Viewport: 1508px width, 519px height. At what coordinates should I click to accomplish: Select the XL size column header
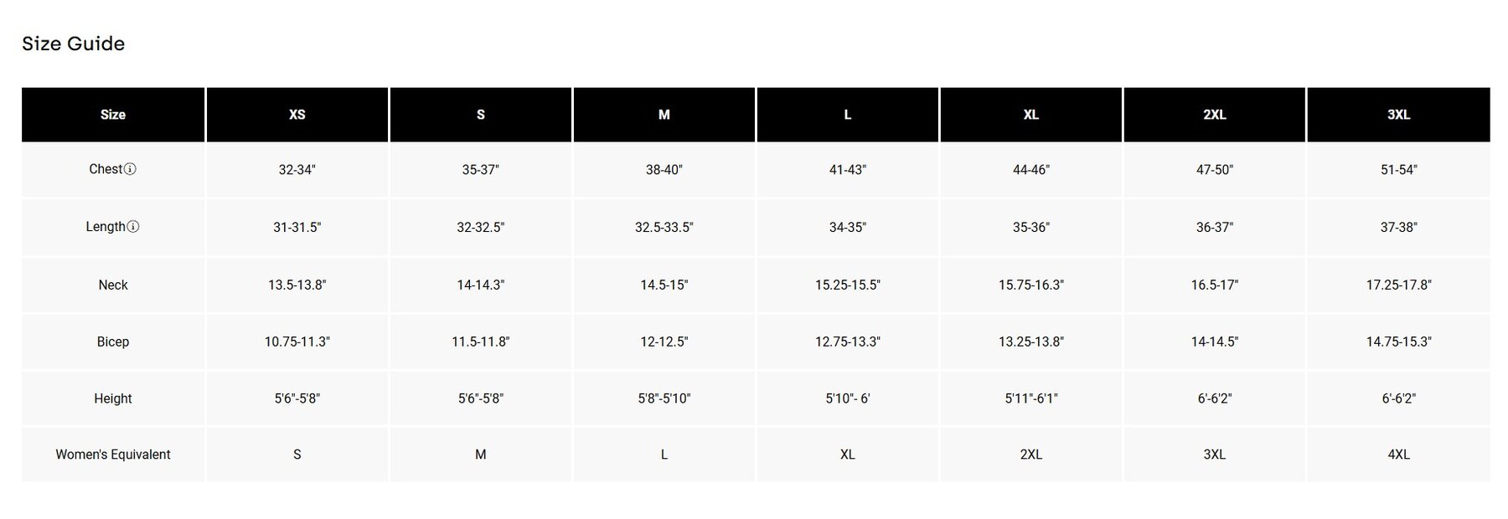point(1031,115)
